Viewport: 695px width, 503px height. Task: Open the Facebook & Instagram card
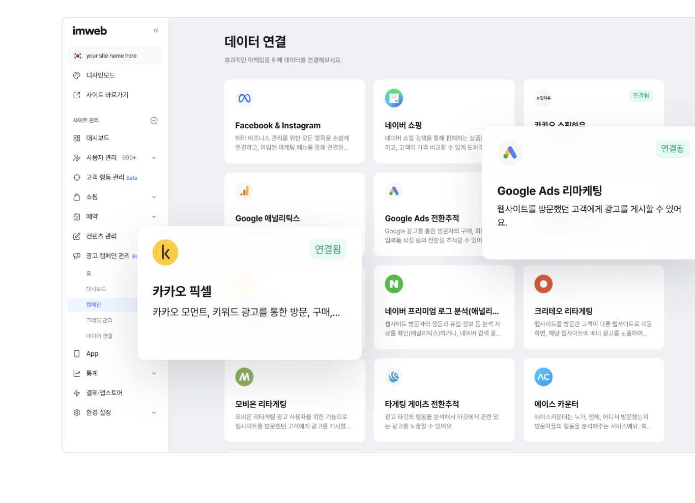295,121
